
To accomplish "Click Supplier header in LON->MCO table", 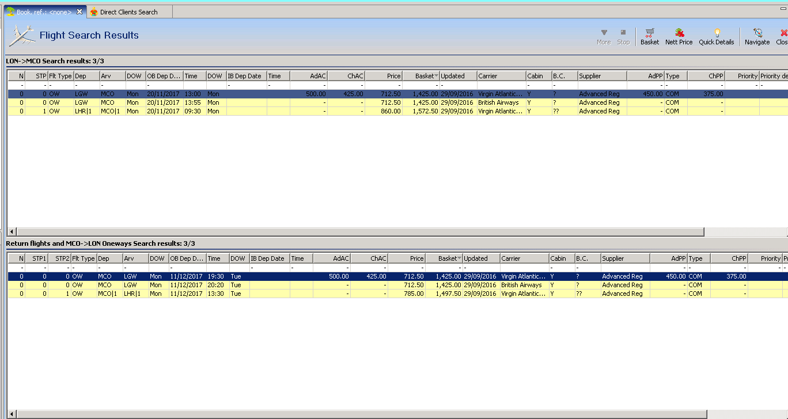I will [x=602, y=76].
